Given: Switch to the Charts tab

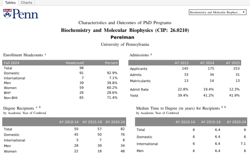Looking at the screenshot, I should [x=26, y=3].
